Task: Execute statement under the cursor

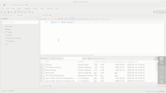Action: (x=52, y=19)
